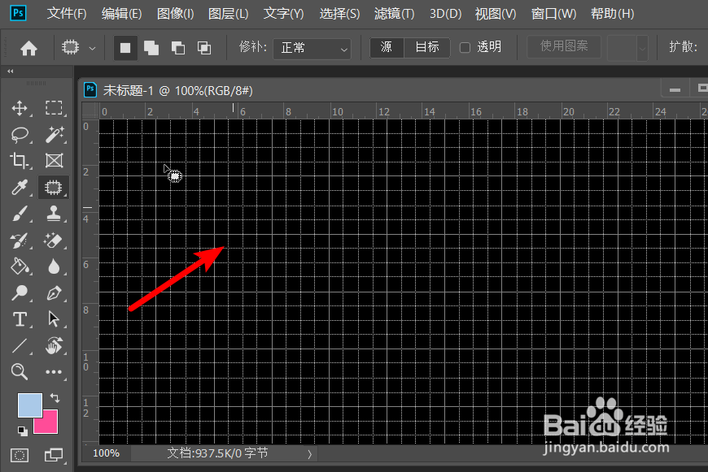Choose Subtract from Selection mode

[x=178, y=48]
